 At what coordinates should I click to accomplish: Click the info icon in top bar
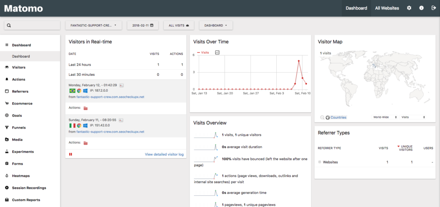click(422, 8)
